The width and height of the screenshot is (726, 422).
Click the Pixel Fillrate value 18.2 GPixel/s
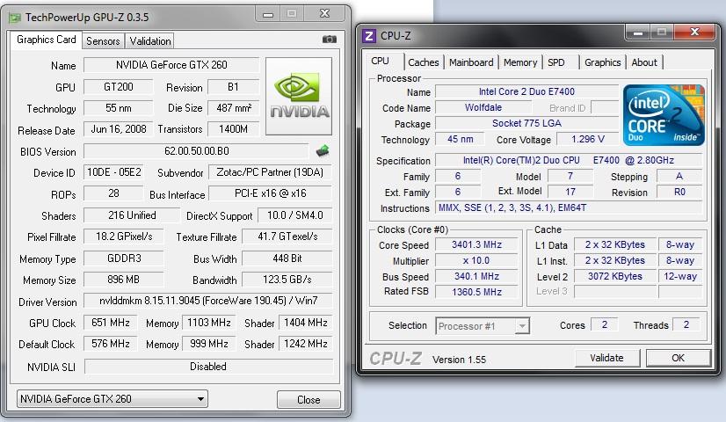[124, 236]
